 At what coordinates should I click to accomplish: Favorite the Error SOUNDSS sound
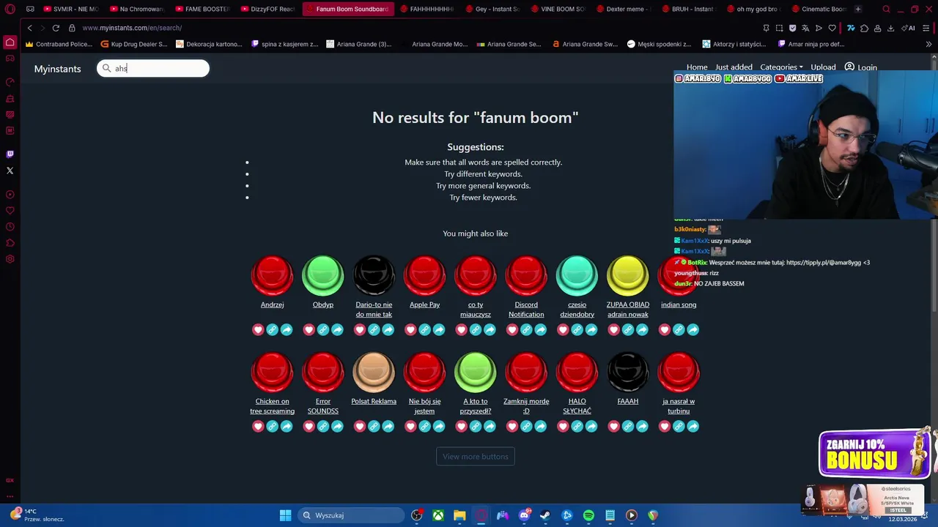click(309, 427)
